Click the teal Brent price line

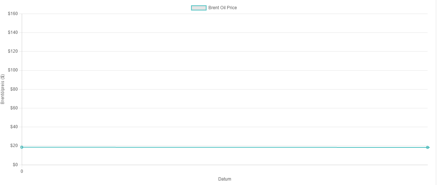(x=221, y=147)
